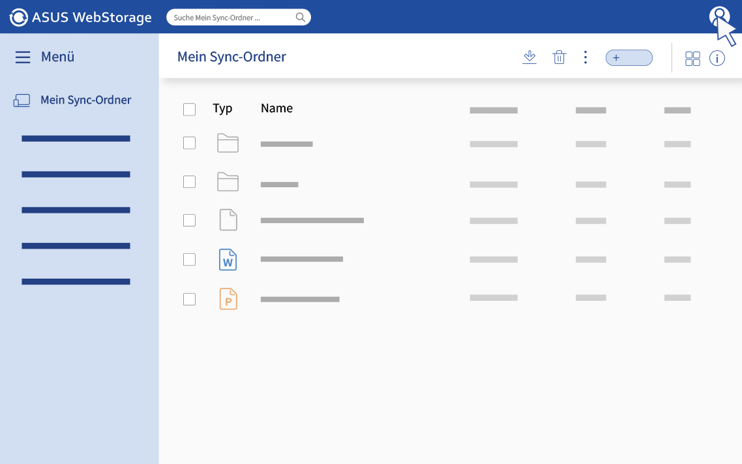Sort by the Typ column header
Image resolution: width=742 pixels, height=464 pixels.
pyautogui.click(x=222, y=108)
